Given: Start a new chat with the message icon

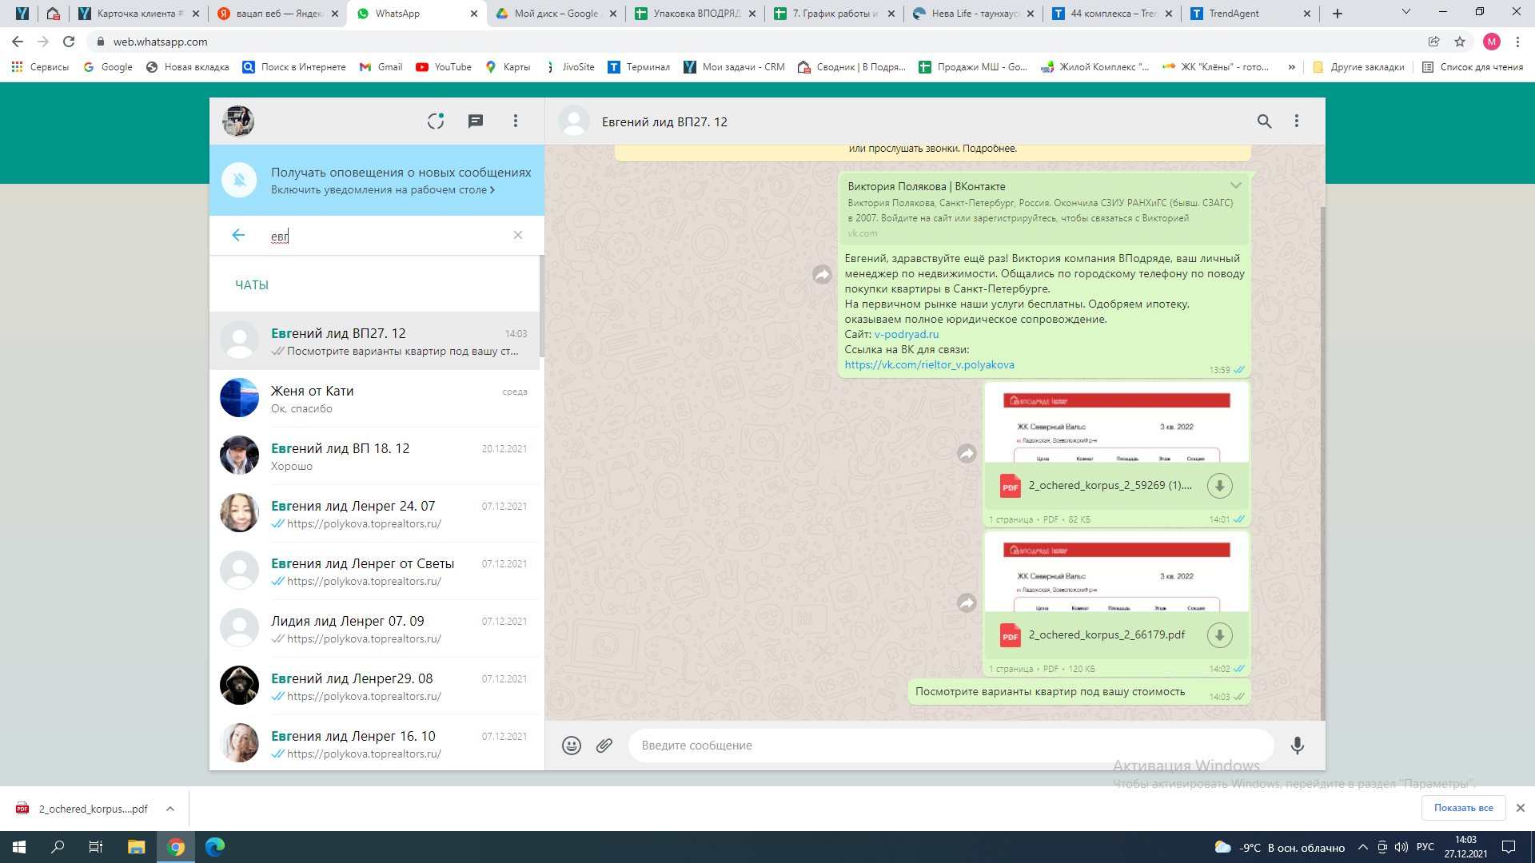Looking at the screenshot, I should [x=476, y=121].
